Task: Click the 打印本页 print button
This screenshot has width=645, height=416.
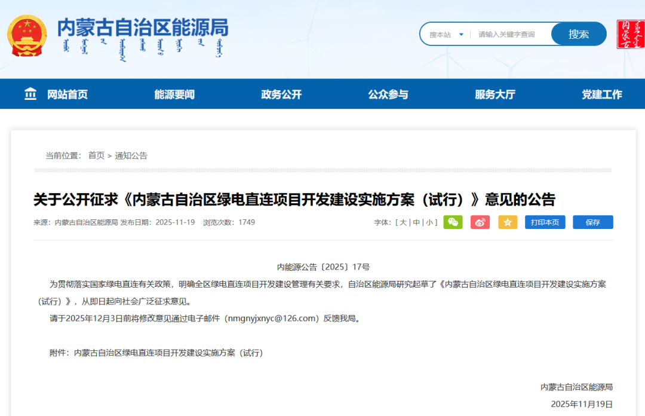Action: pos(545,222)
